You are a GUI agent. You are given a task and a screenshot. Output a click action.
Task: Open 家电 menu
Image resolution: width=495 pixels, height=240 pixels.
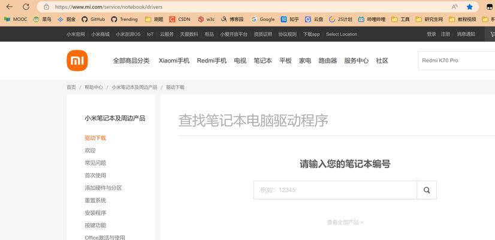[x=305, y=61]
